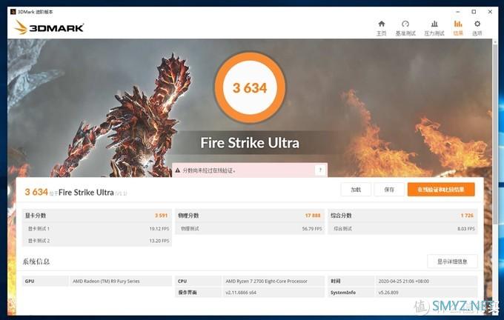Click the 2020-04-25 21:06 time value
The image size is (504, 320).
404,281
